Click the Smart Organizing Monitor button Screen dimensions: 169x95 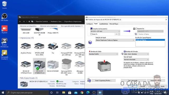click(x=104, y=80)
